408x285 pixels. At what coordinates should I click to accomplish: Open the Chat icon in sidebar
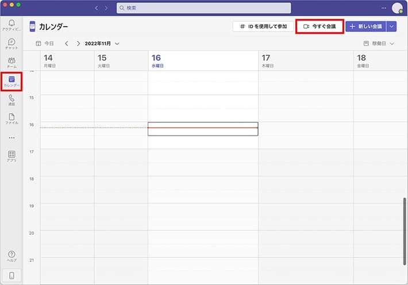click(11, 43)
